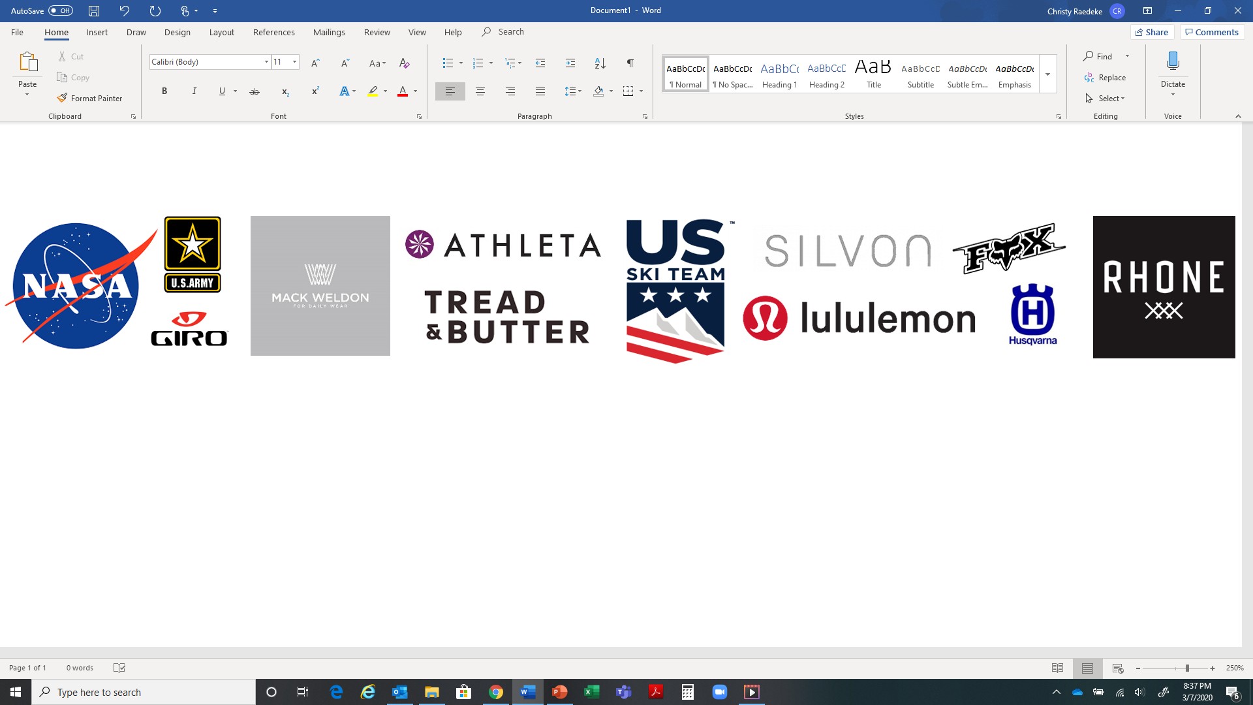Open the File menu
Viewport: 1253px width, 705px height.
(x=17, y=32)
